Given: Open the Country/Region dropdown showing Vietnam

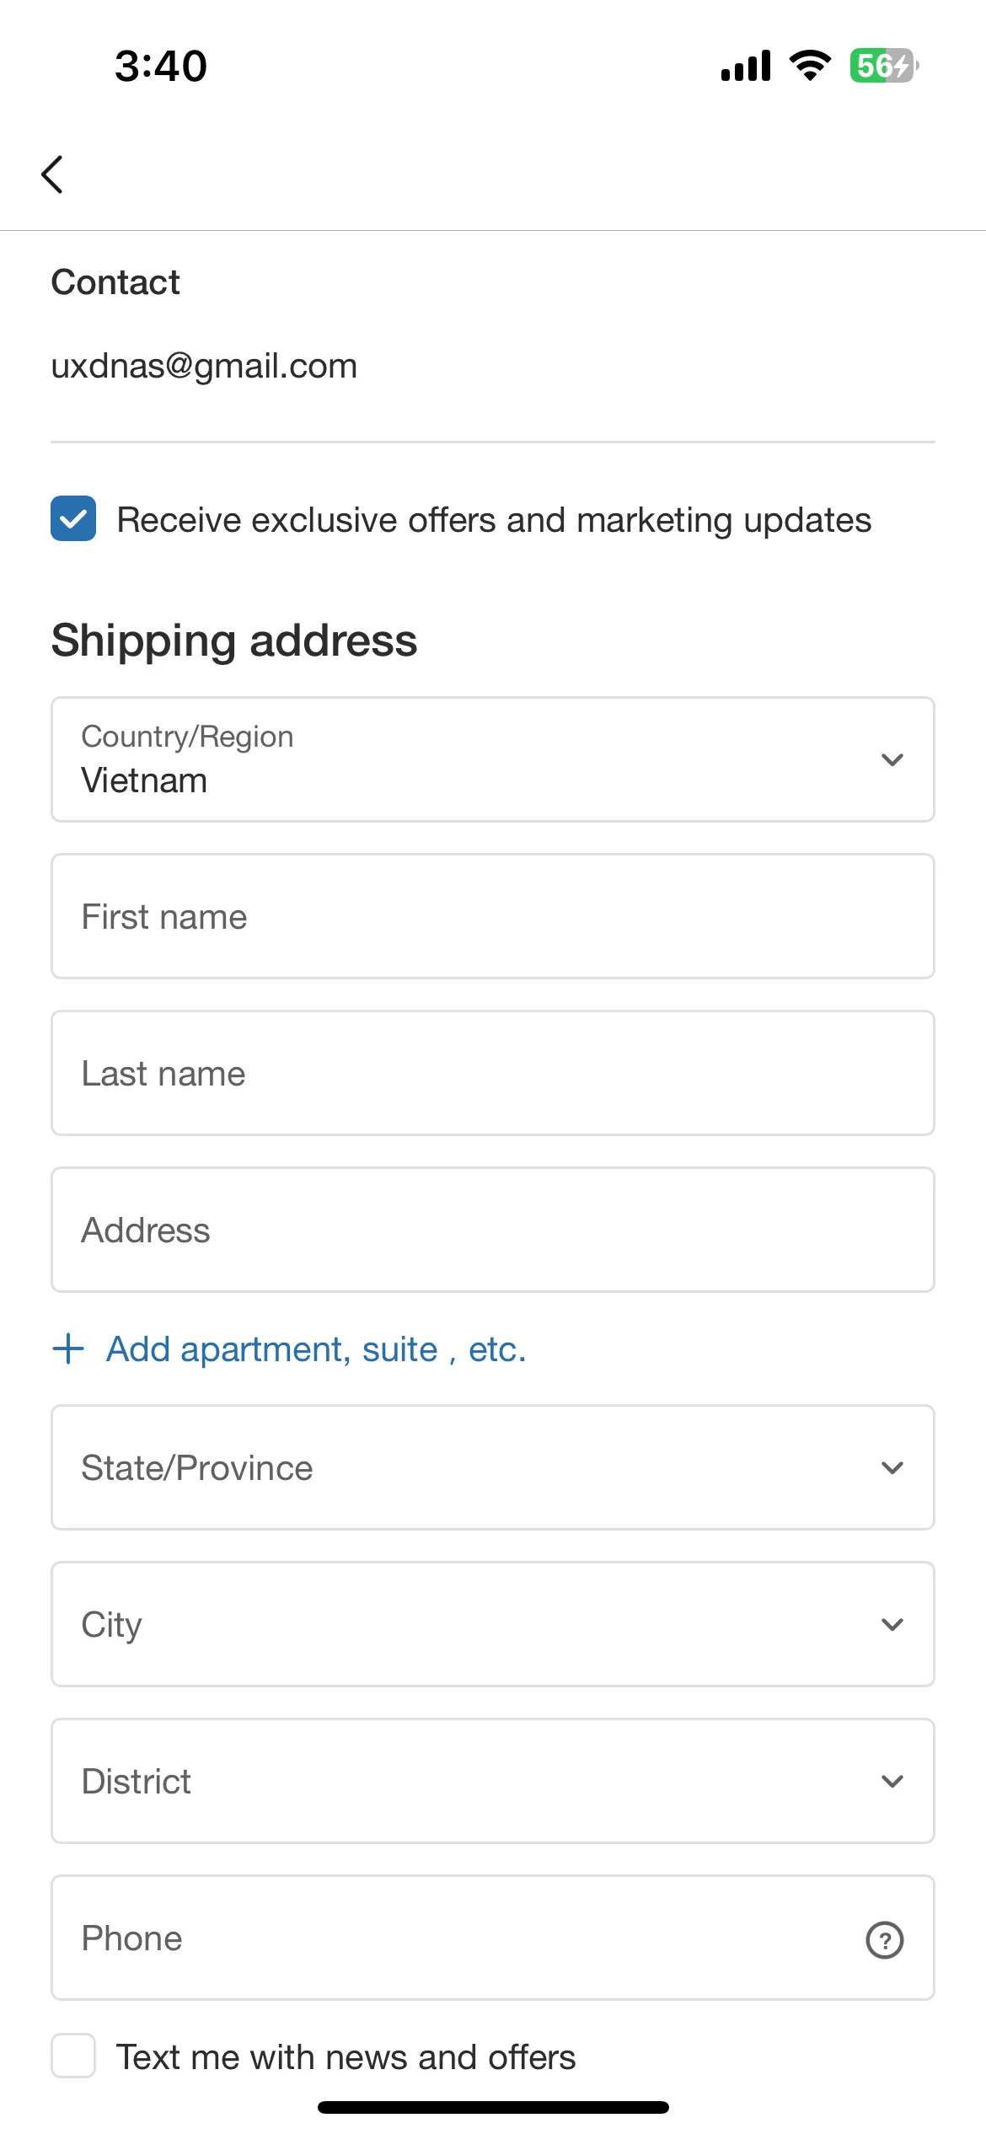Looking at the screenshot, I should (x=493, y=759).
